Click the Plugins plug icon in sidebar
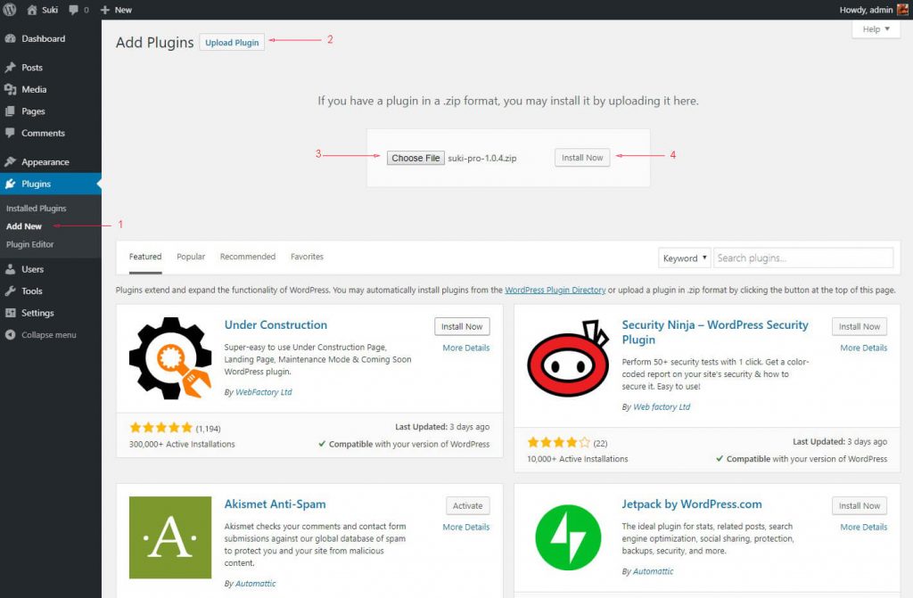Screen dimensions: 913x598 (x=10, y=184)
